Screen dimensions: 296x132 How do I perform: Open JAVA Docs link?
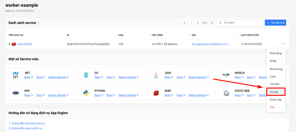(x=181, y=77)
